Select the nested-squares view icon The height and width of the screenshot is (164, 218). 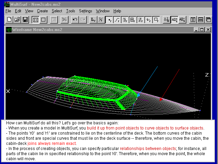coord(35,20)
